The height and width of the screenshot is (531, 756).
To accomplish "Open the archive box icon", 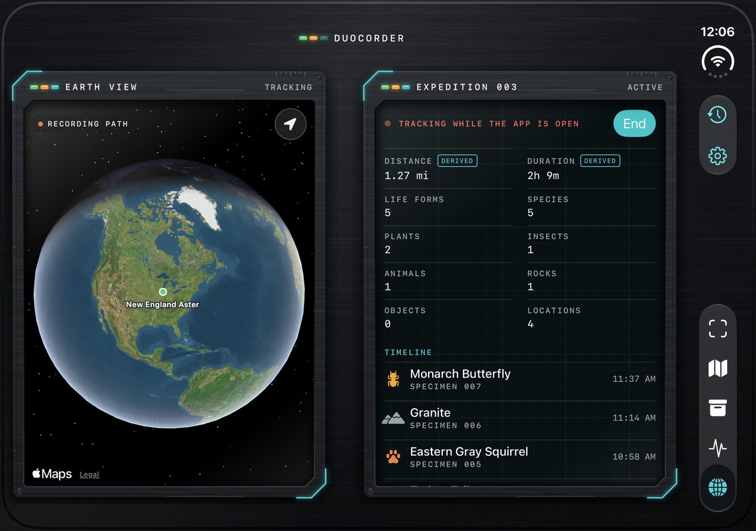I will point(718,408).
